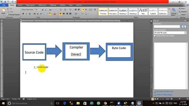Click the text highlight color button
This screenshot has width=189, height=106.
click(x=50, y=14)
